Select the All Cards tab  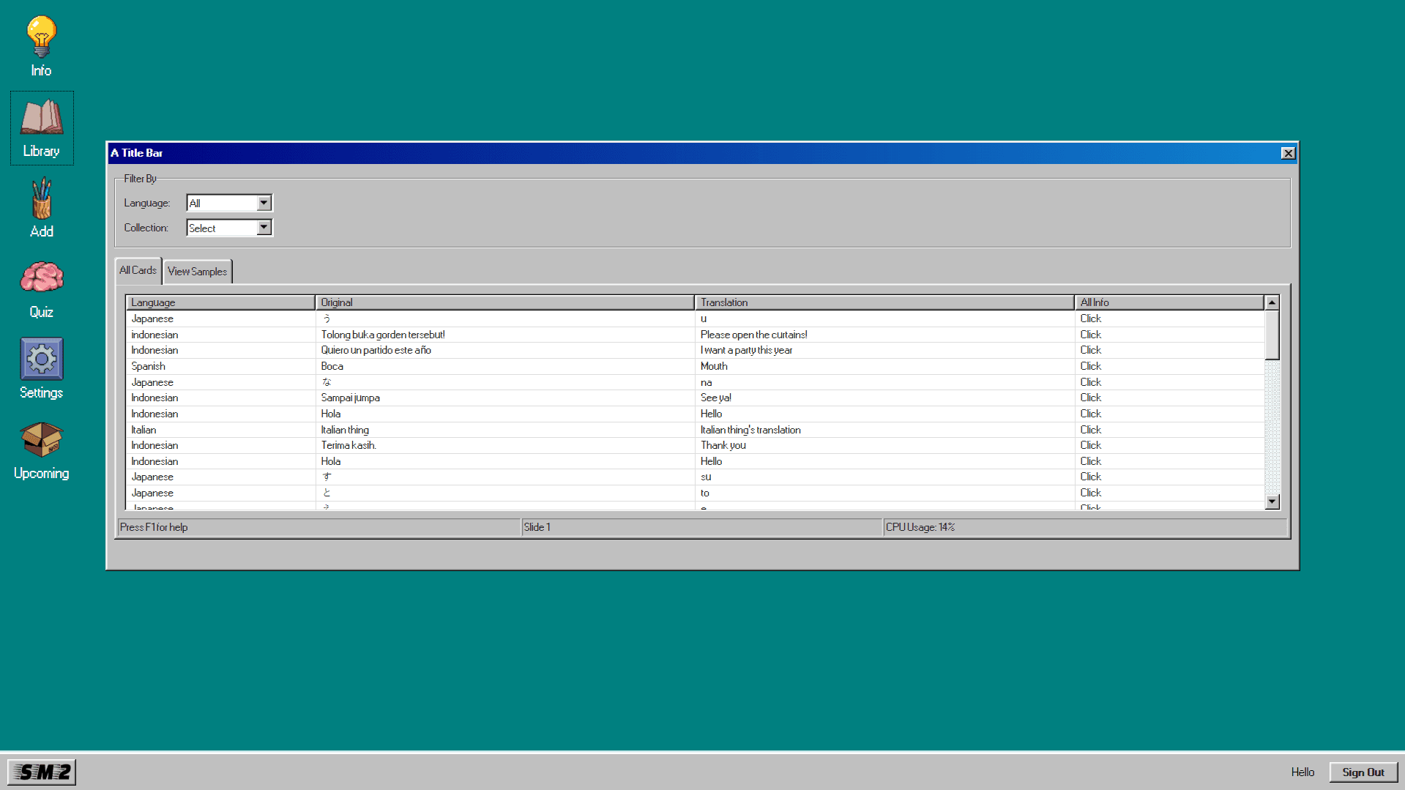pos(138,270)
